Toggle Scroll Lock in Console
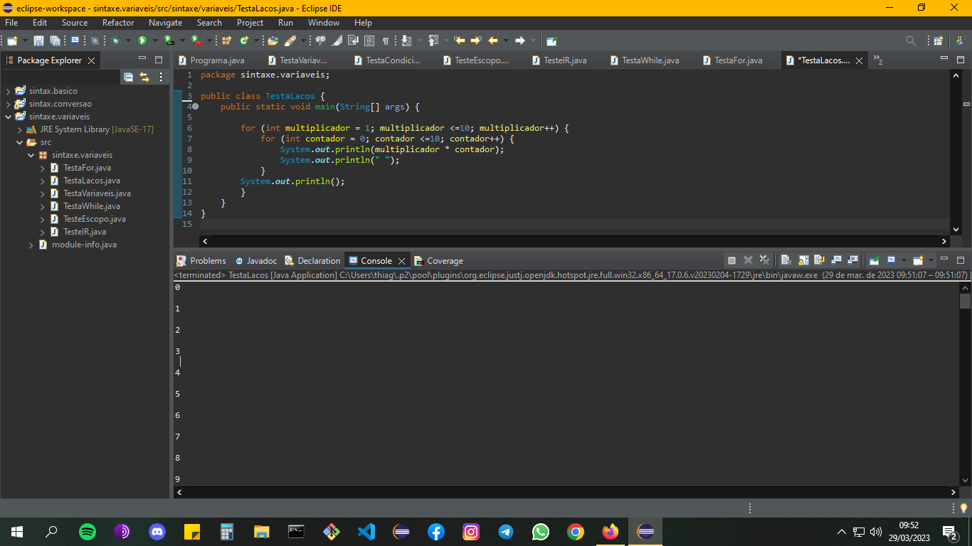The width and height of the screenshot is (972, 546). coord(803,260)
